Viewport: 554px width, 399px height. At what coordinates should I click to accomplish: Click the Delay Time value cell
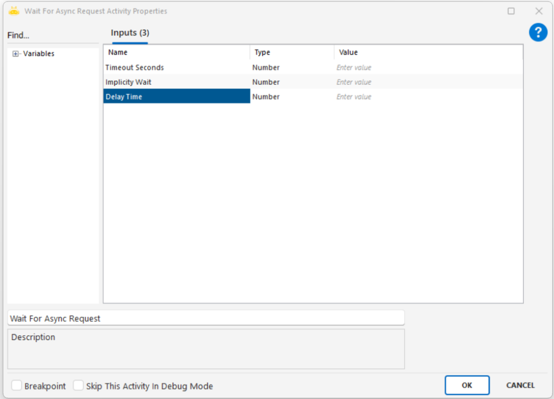[x=427, y=97]
